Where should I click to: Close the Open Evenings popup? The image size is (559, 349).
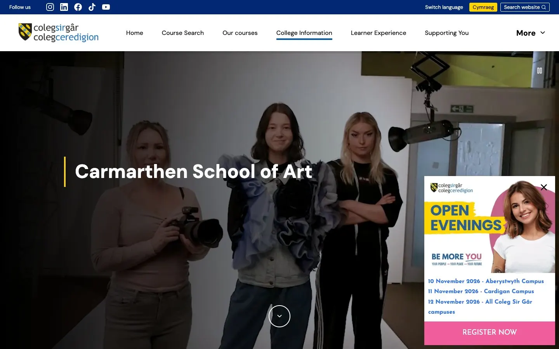tap(544, 187)
